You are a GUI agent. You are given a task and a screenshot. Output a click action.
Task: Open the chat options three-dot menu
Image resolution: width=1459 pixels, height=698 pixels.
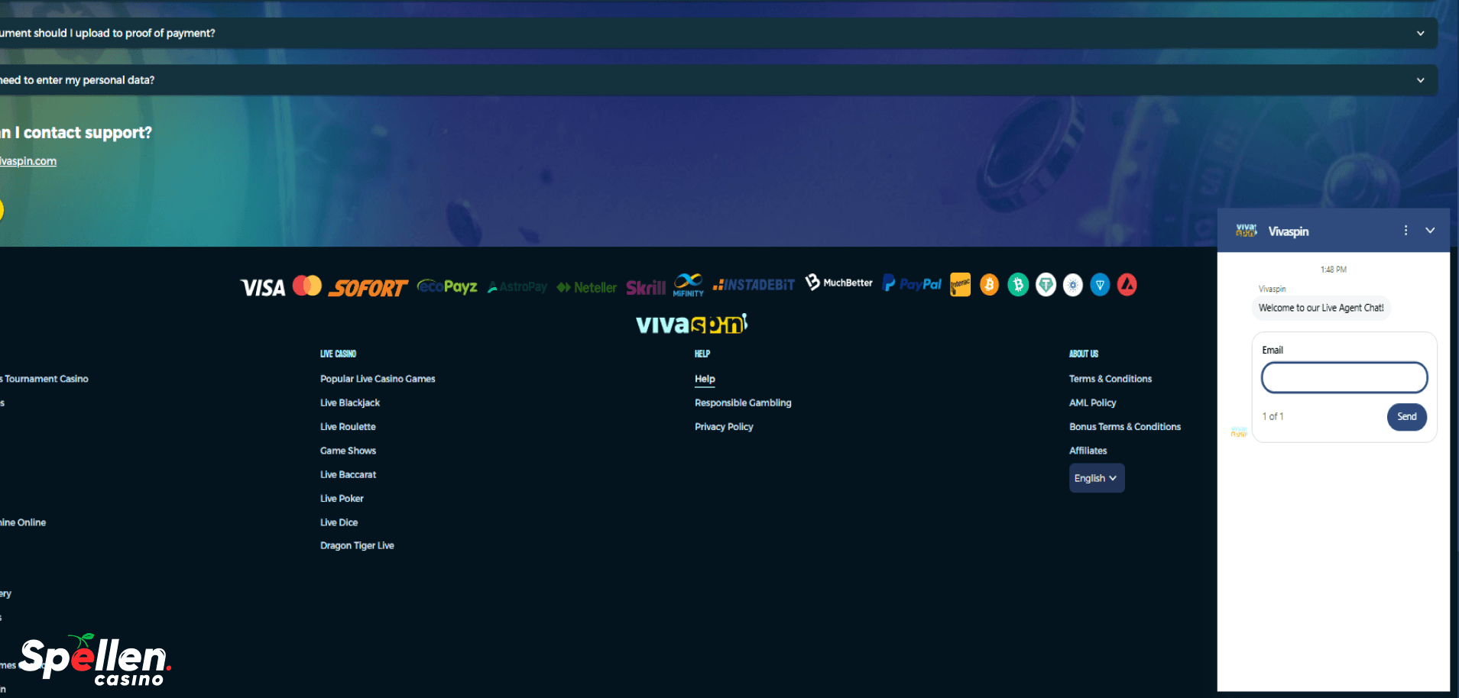(x=1406, y=231)
